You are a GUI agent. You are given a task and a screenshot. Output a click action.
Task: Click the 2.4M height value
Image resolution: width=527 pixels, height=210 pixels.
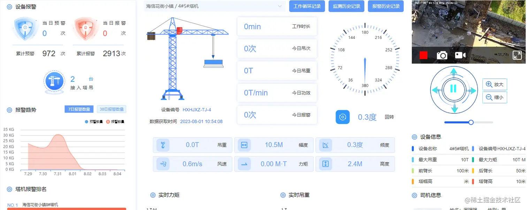click(355, 164)
